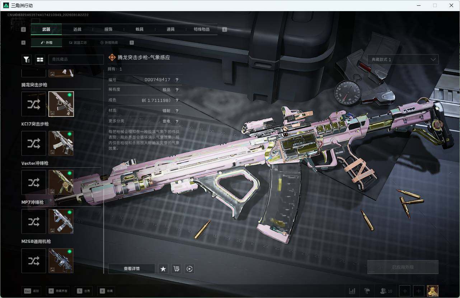Click the first empty teammate plus slot

(x=404, y=291)
